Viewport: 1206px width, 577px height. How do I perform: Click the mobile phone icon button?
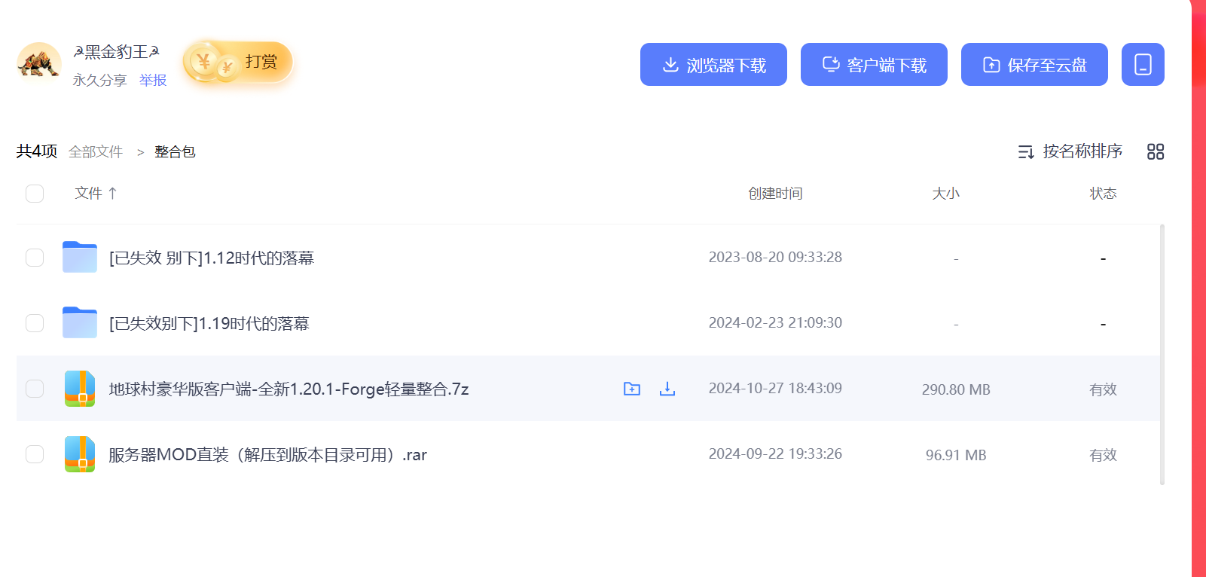pyautogui.click(x=1142, y=65)
